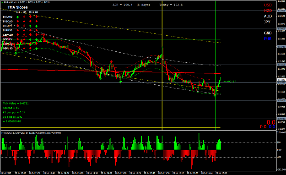Click the GBPJPY M15 green up arrow
286x175 pixels.
pos(30,39)
